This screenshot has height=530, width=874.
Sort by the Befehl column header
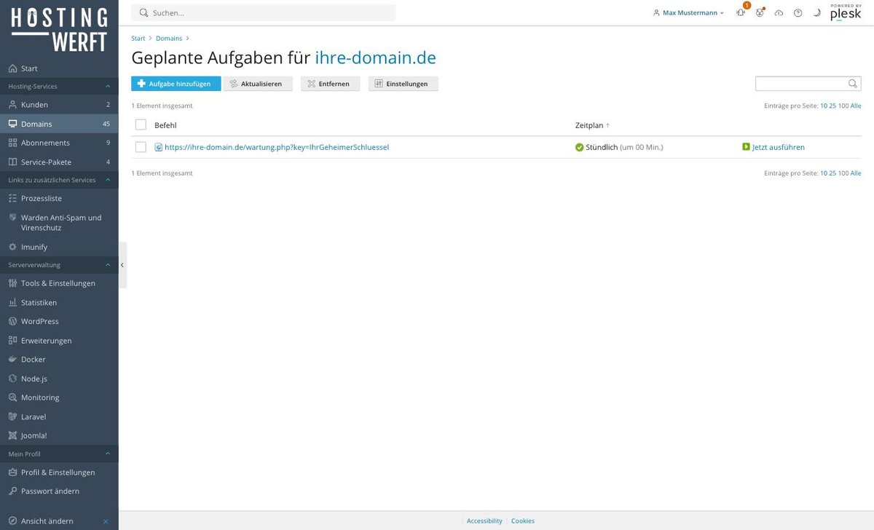click(165, 125)
